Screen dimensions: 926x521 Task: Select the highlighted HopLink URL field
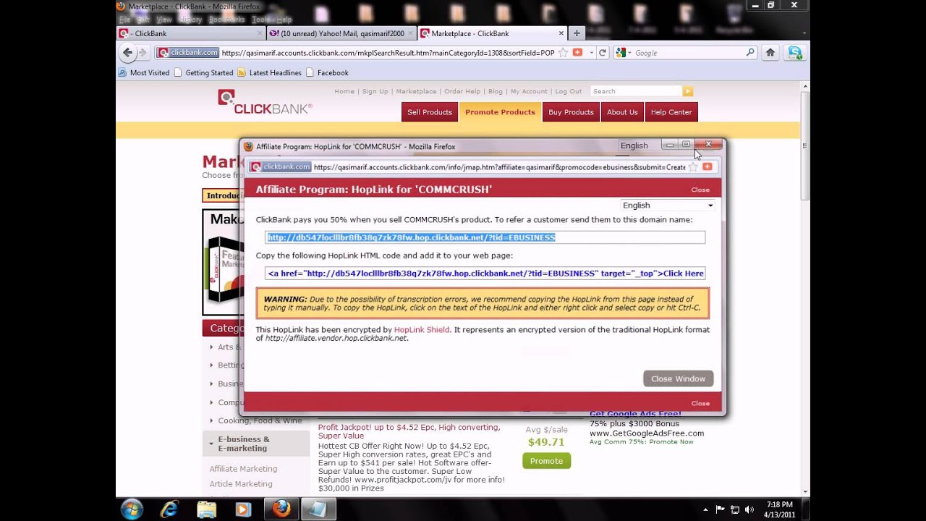click(x=485, y=237)
